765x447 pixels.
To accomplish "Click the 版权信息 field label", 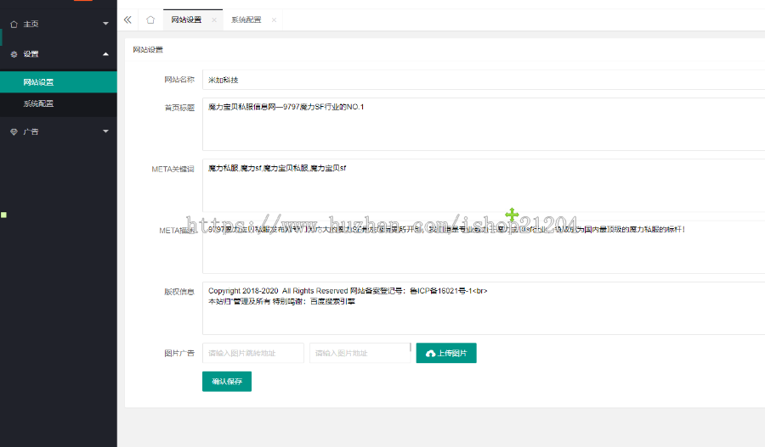I will pos(179,292).
